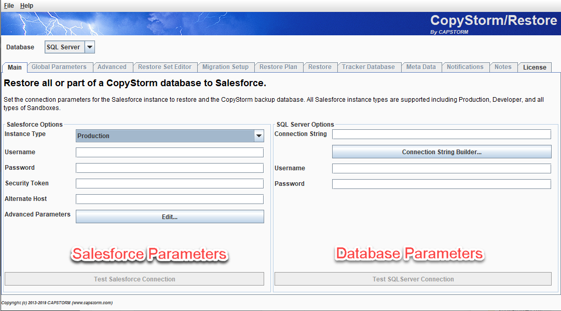561x311 pixels.
Task: Open the File menu
Action: point(9,6)
